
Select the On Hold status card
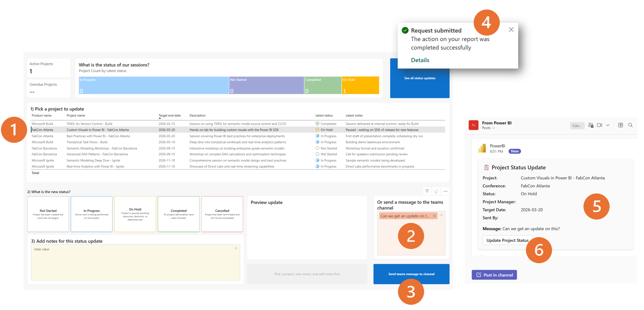pos(135,214)
